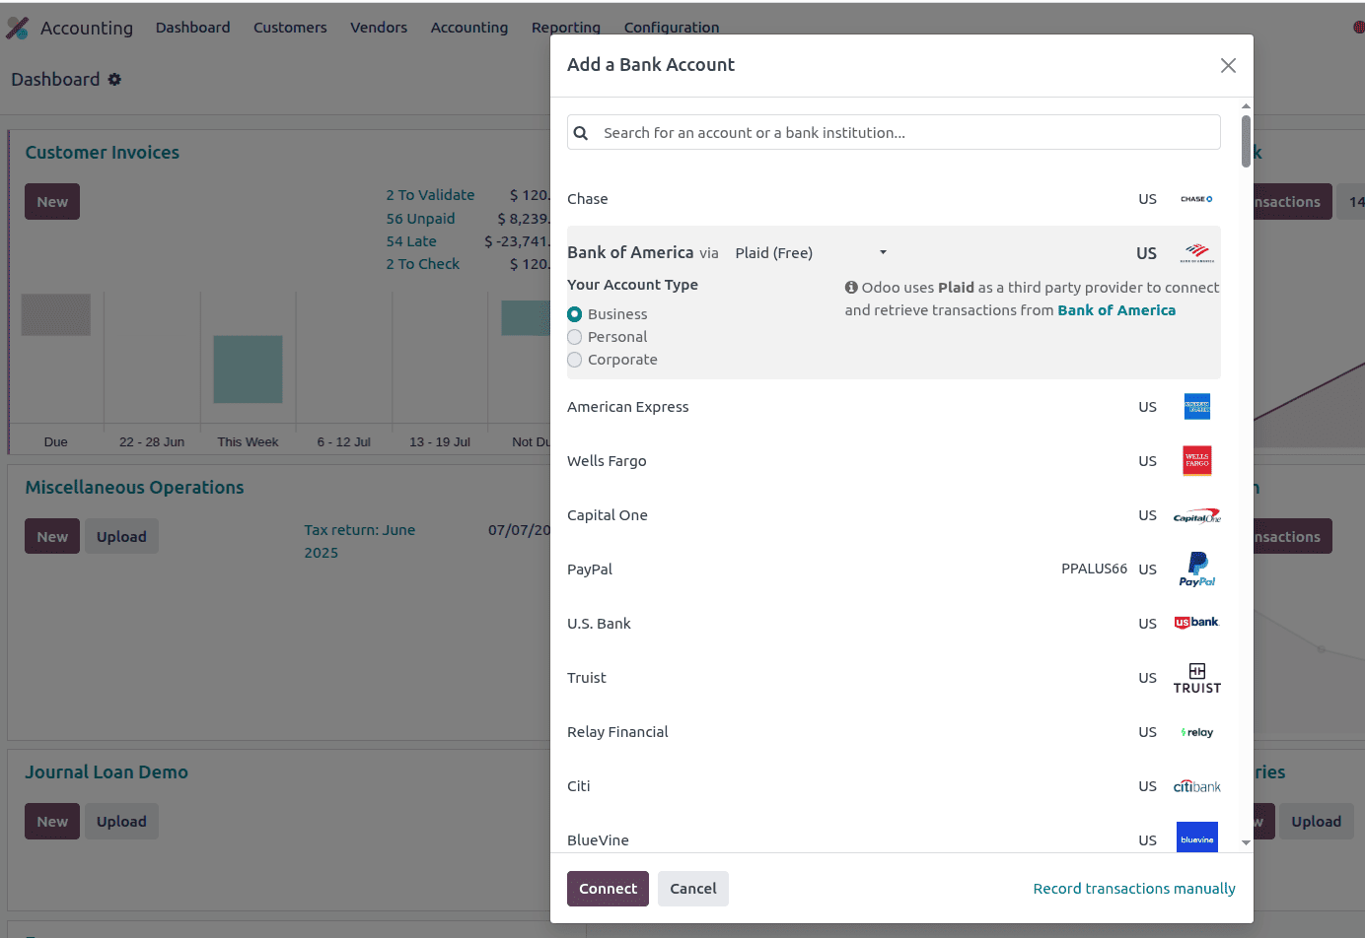Select the Wells Fargo row

coord(894,461)
